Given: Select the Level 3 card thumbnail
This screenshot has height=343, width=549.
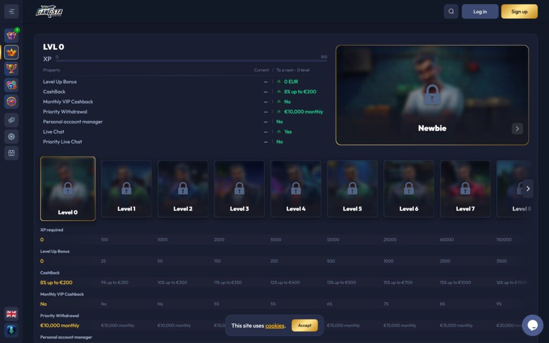Looking at the screenshot, I should click(239, 189).
